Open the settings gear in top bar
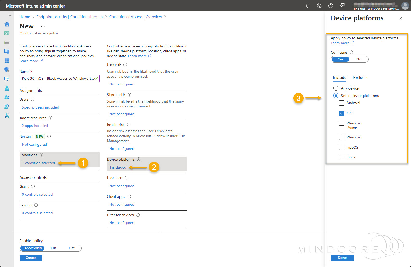Image resolution: width=411 pixels, height=267 pixels. click(x=319, y=6)
